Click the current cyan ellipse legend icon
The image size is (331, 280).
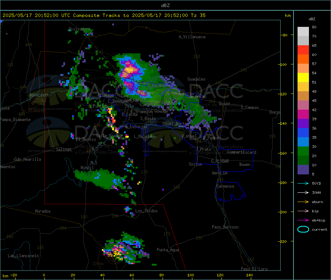303,229
